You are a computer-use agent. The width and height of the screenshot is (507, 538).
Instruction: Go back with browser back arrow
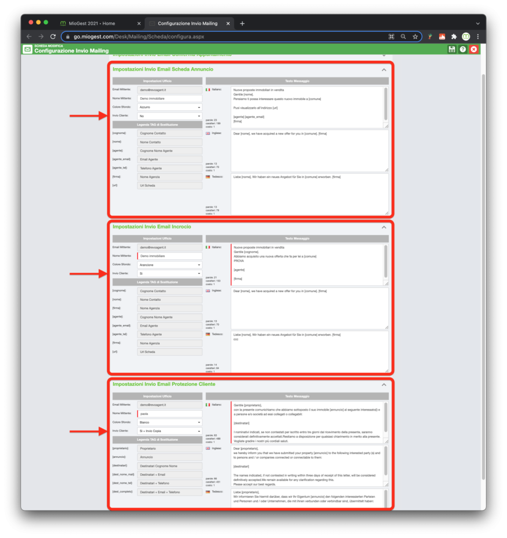point(29,37)
